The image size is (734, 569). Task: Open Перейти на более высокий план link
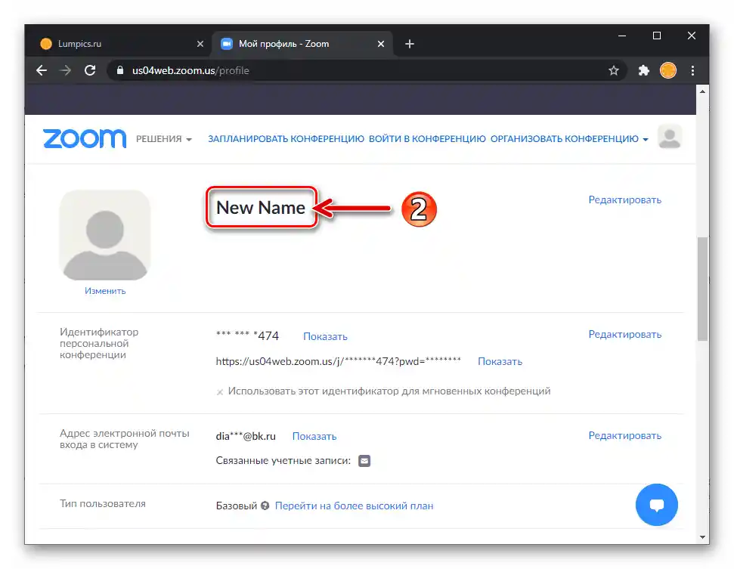(354, 506)
